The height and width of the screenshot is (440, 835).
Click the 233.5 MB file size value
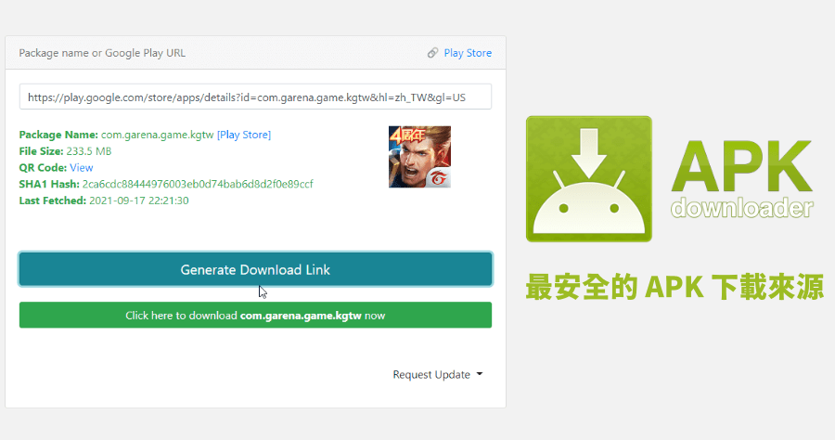[89, 151]
